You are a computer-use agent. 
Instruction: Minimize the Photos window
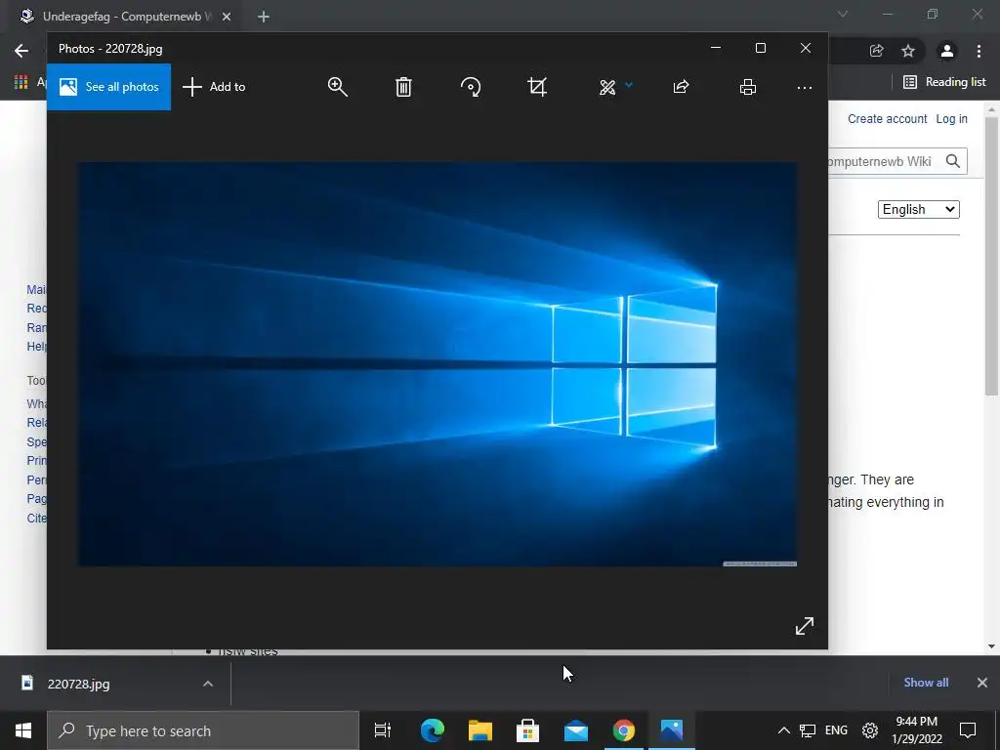716,48
